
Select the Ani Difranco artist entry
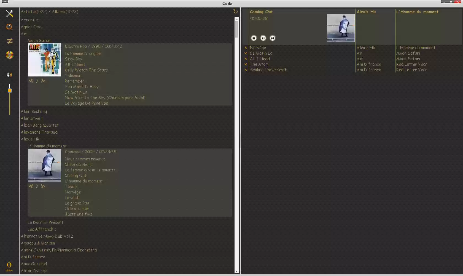pyautogui.click(x=33, y=257)
